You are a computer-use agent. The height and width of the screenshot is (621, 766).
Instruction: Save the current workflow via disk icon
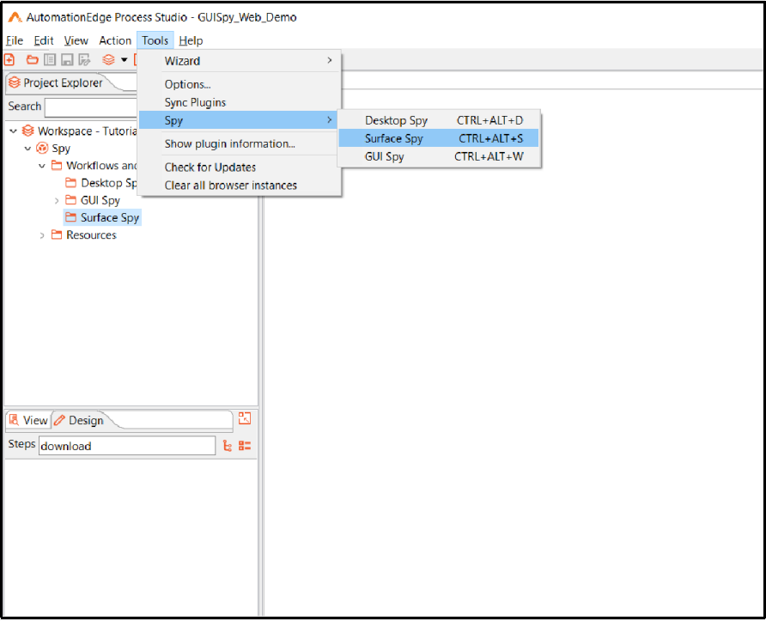coord(67,60)
